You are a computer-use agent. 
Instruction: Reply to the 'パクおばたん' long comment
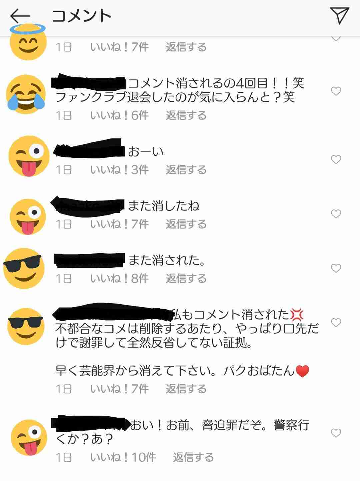coord(186,389)
